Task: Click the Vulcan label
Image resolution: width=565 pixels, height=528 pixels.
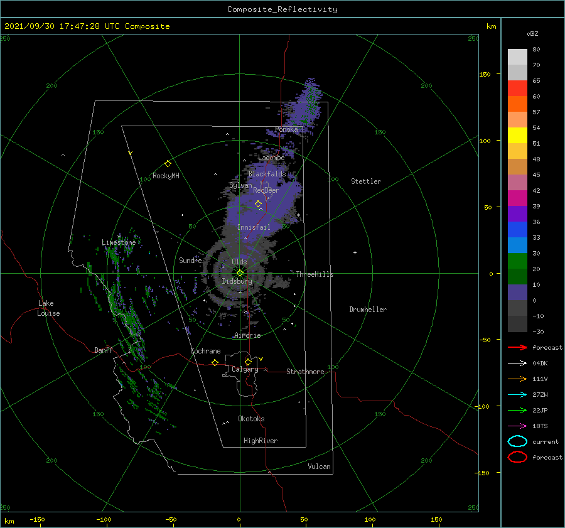Action: coord(319,466)
